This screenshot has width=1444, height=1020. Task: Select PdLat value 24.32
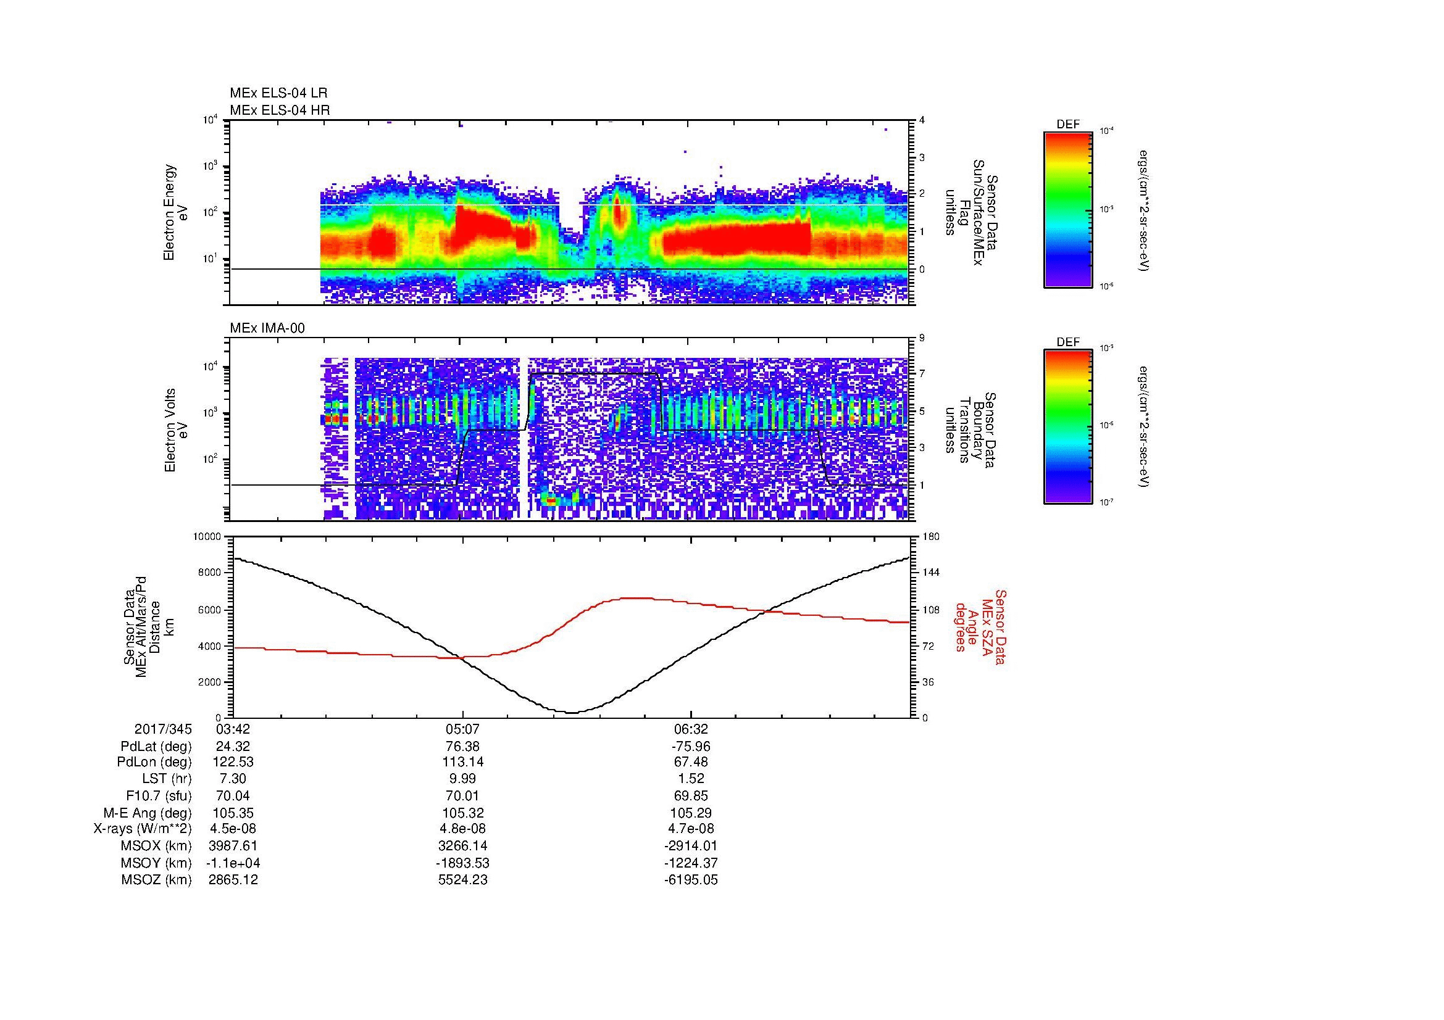(x=233, y=747)
